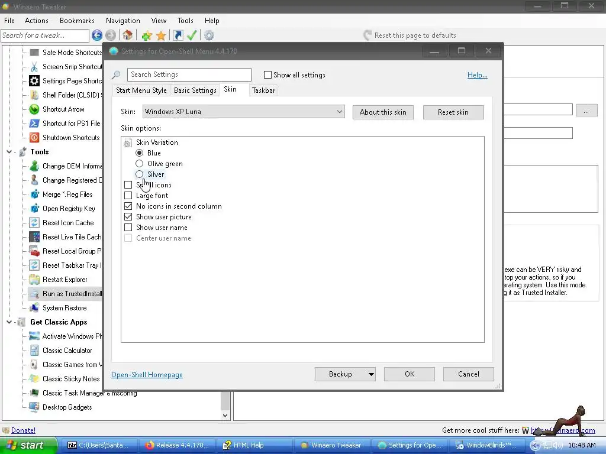The width and height of the screenshot is (606, 454).
Task: Select the Desktop Gadgets icon
Action: [x=34, y=407]
